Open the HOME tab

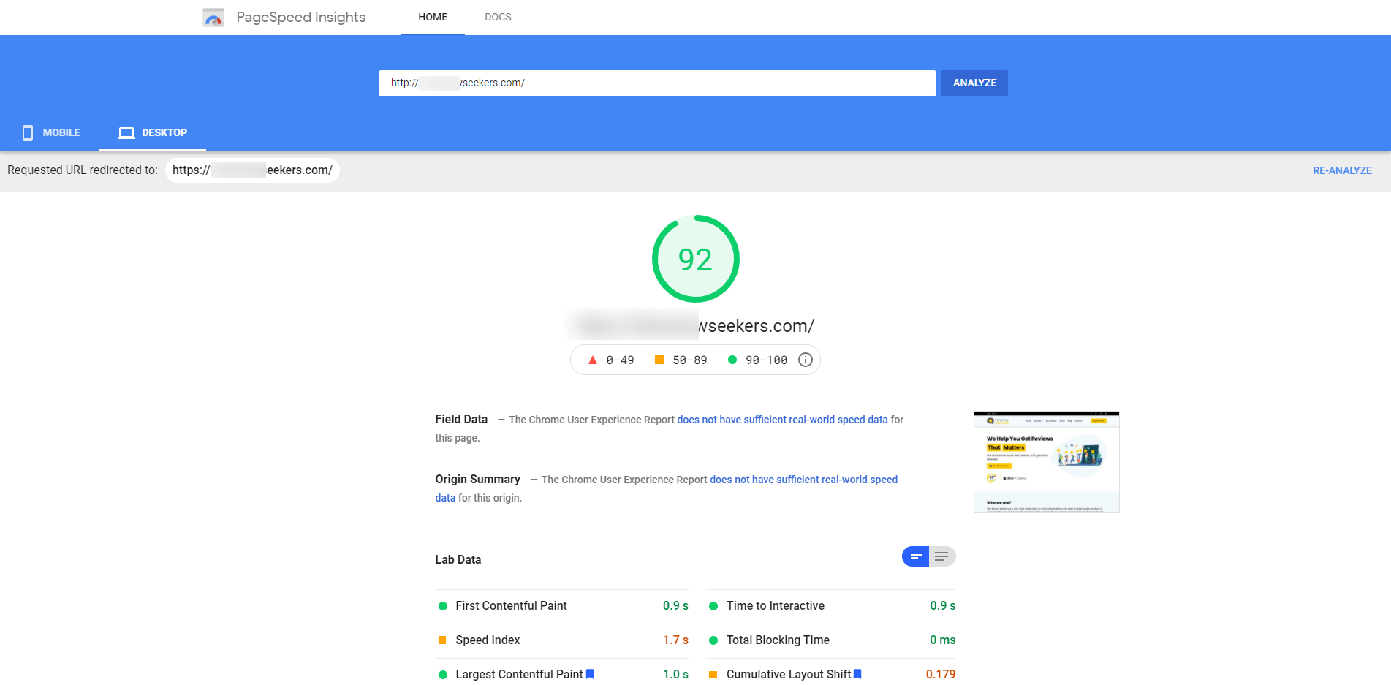[x=433, y=17]
